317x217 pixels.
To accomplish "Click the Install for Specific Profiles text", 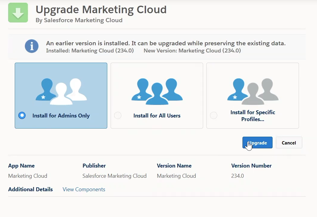I will [253, 116].
